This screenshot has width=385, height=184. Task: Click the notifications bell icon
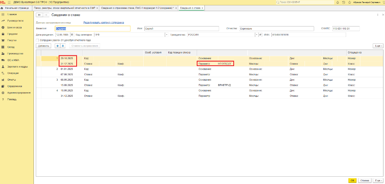[x=338, y=2]
